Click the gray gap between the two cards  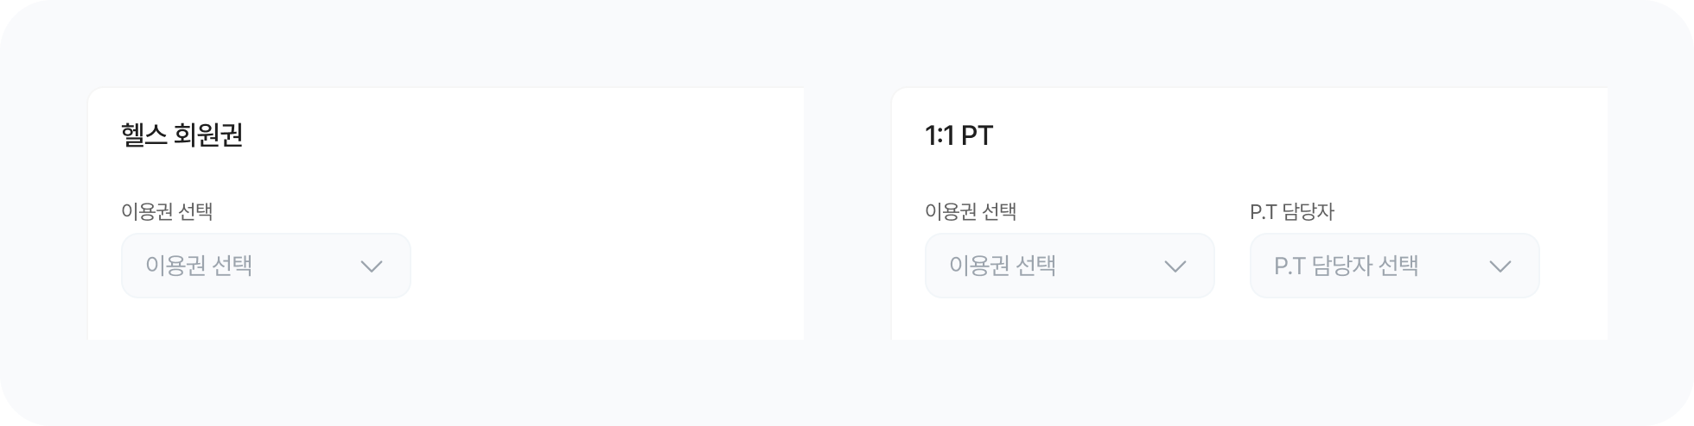point(847,216)
